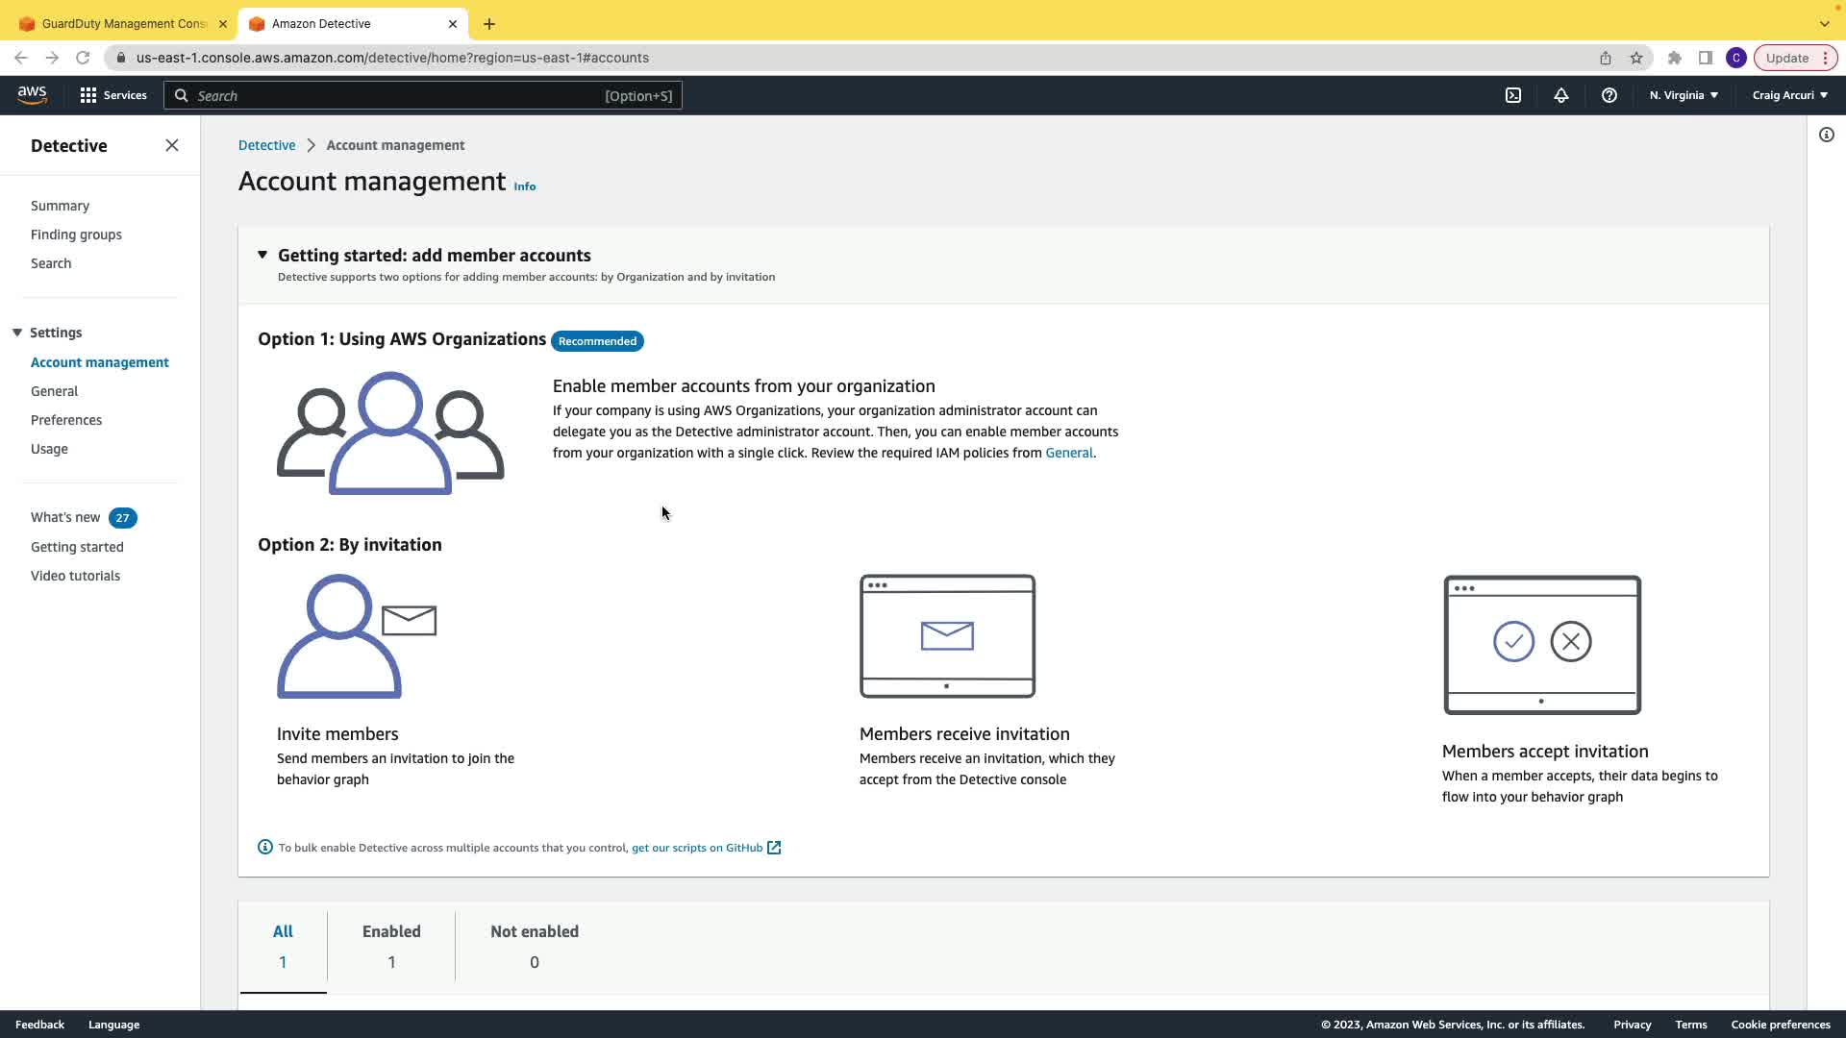The image size is (1846, 1038).
Task: Open the Craig Arcuri account dropdown
Action: [1789, 95]
